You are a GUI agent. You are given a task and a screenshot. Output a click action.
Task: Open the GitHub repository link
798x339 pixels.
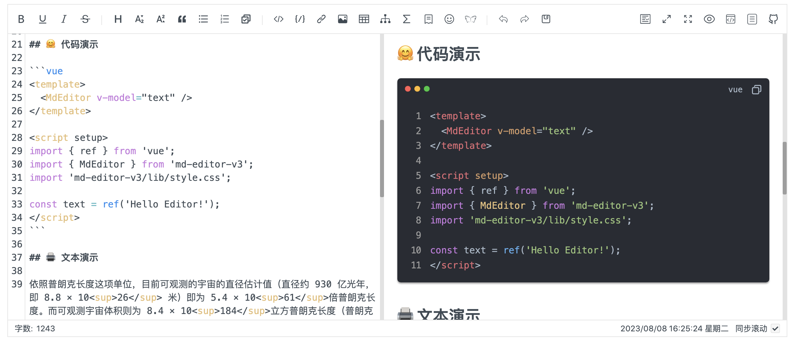coord(773,19)
